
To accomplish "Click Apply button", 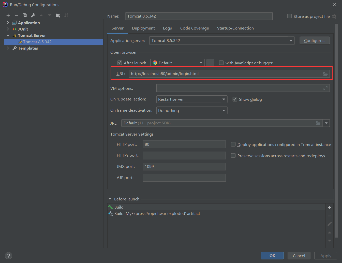I will 326,256.
